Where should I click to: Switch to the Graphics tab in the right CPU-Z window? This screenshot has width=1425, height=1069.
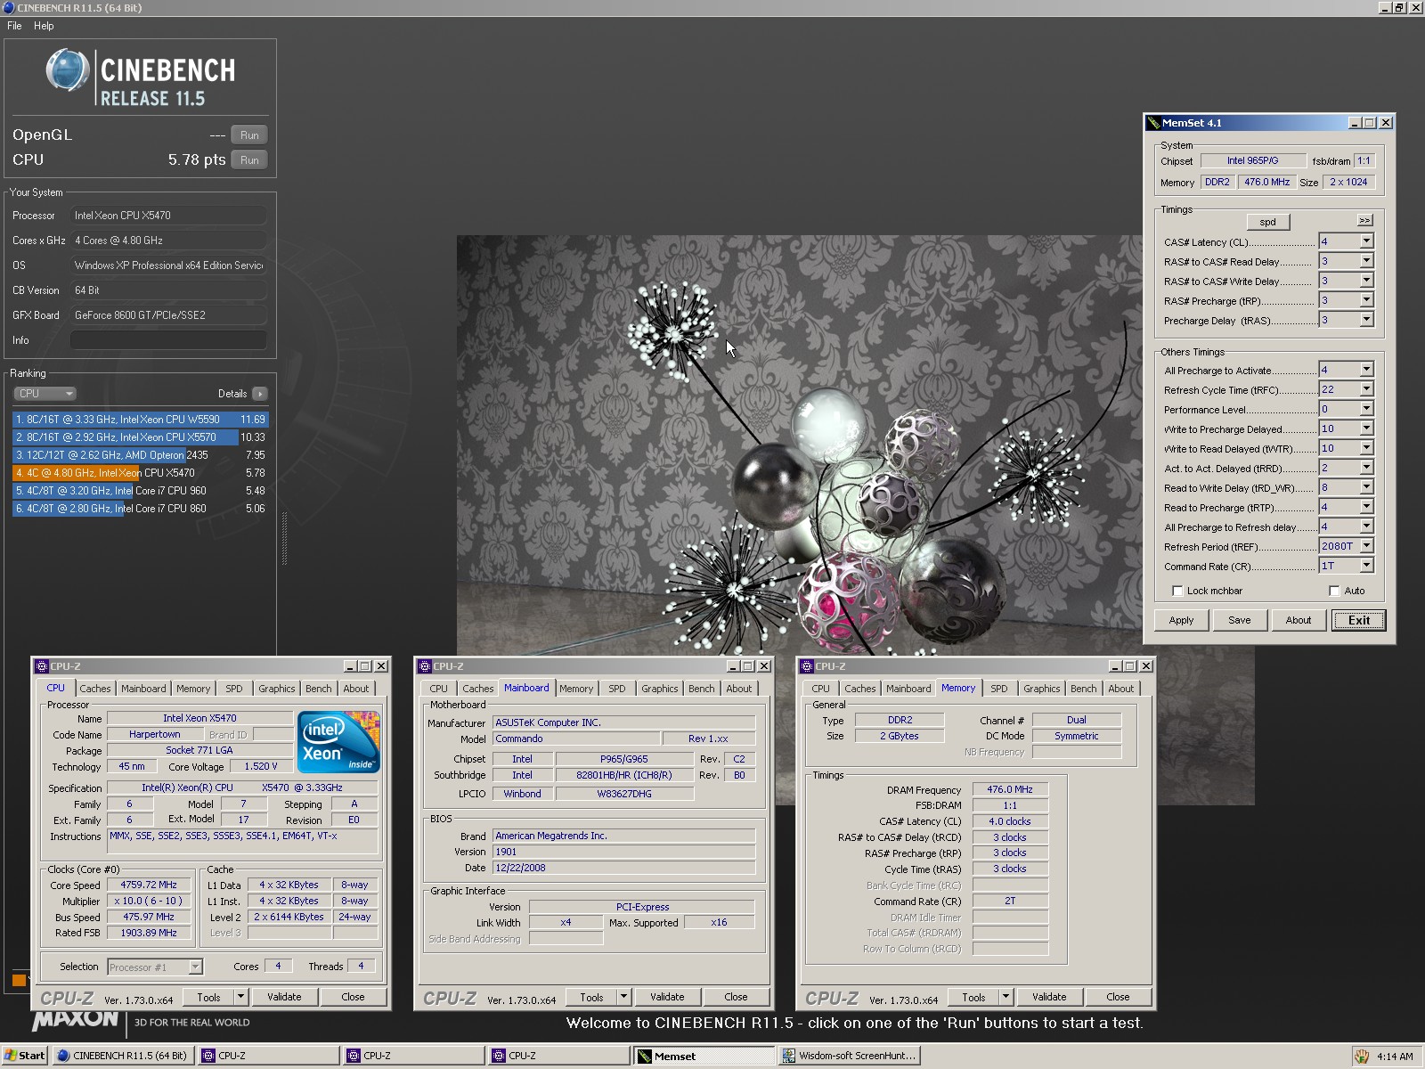point(1041,689)
